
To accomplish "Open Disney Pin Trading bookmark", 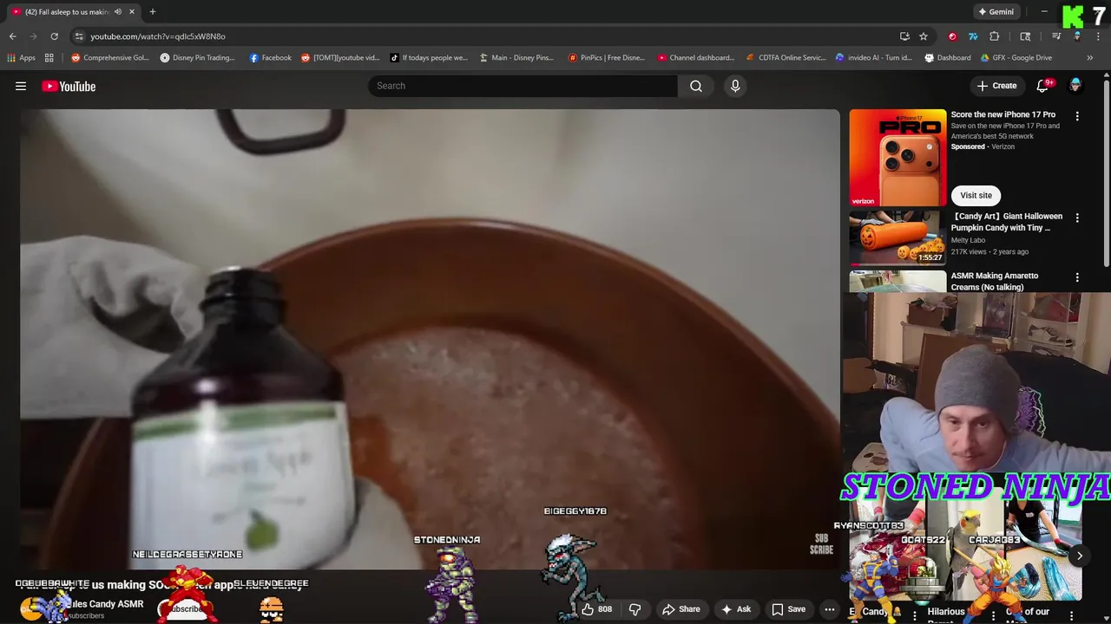I will (197, 58).
